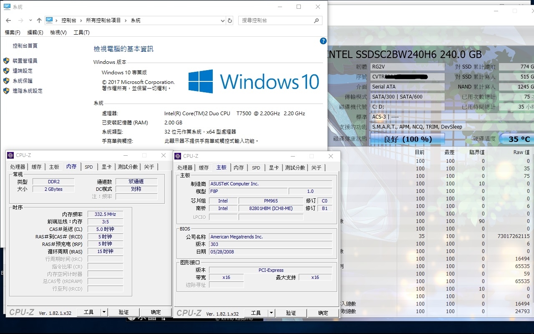Screen dimensions: 534x334
Task: Open recent locations dropdown arrow
Action: tap(30, 20)
